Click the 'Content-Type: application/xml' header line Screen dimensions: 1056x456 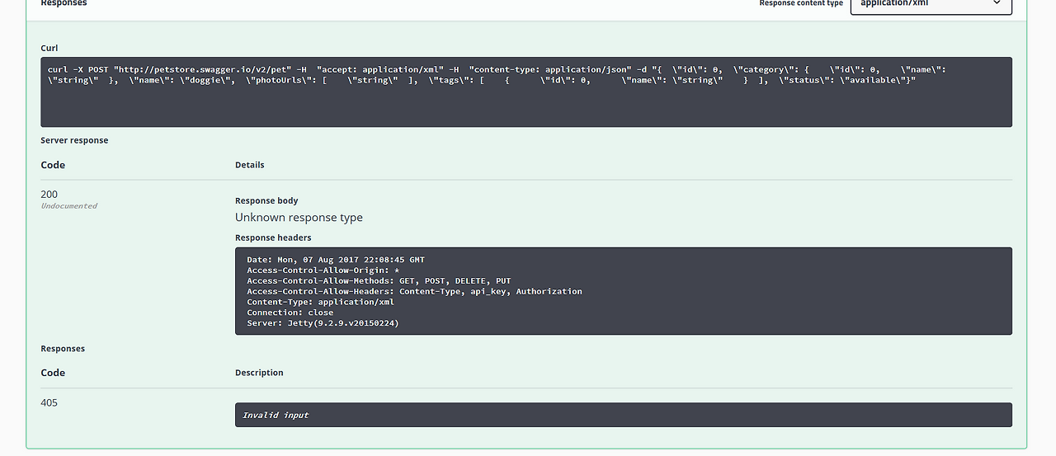pyautogui.click(x=320, y=302)
